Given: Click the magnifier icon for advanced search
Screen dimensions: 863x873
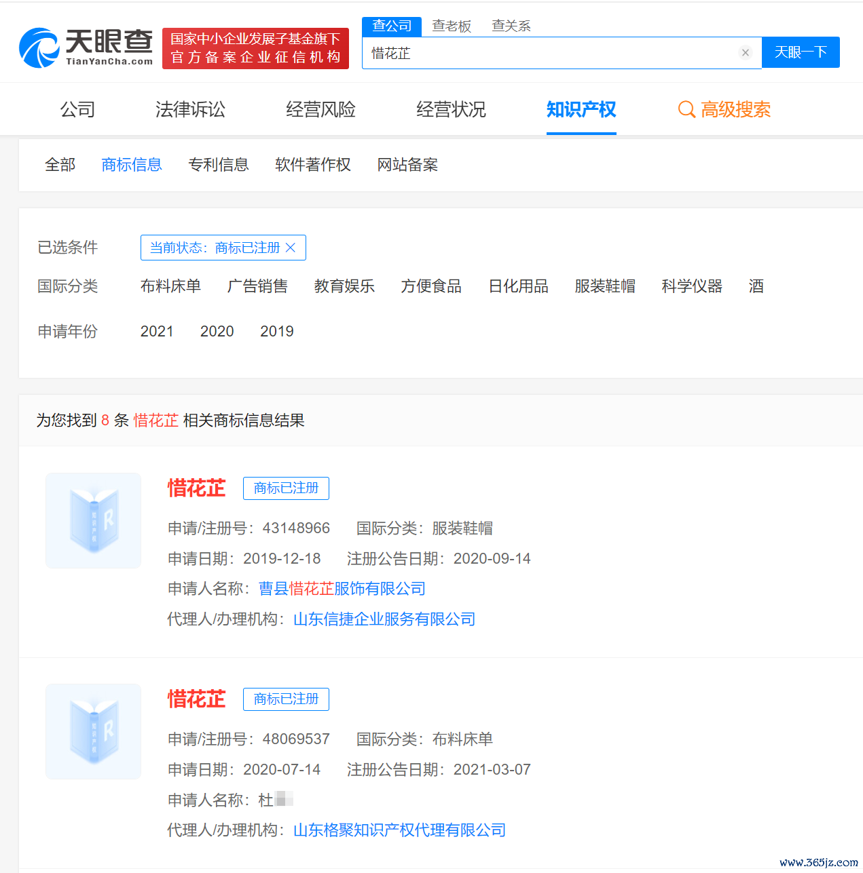Looking at the screenshot, I should [x=686, y=109].
